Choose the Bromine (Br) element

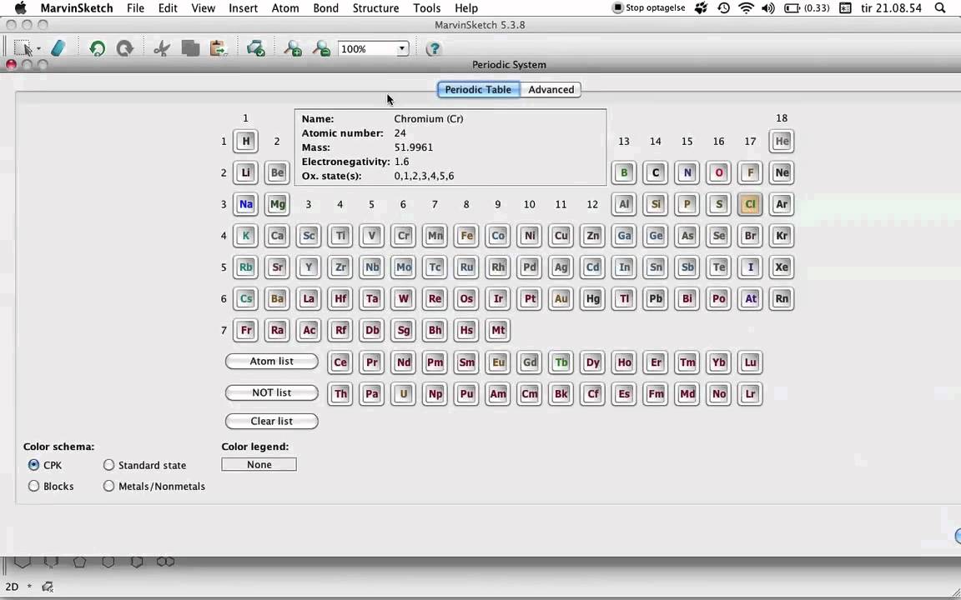pos(750,236)
